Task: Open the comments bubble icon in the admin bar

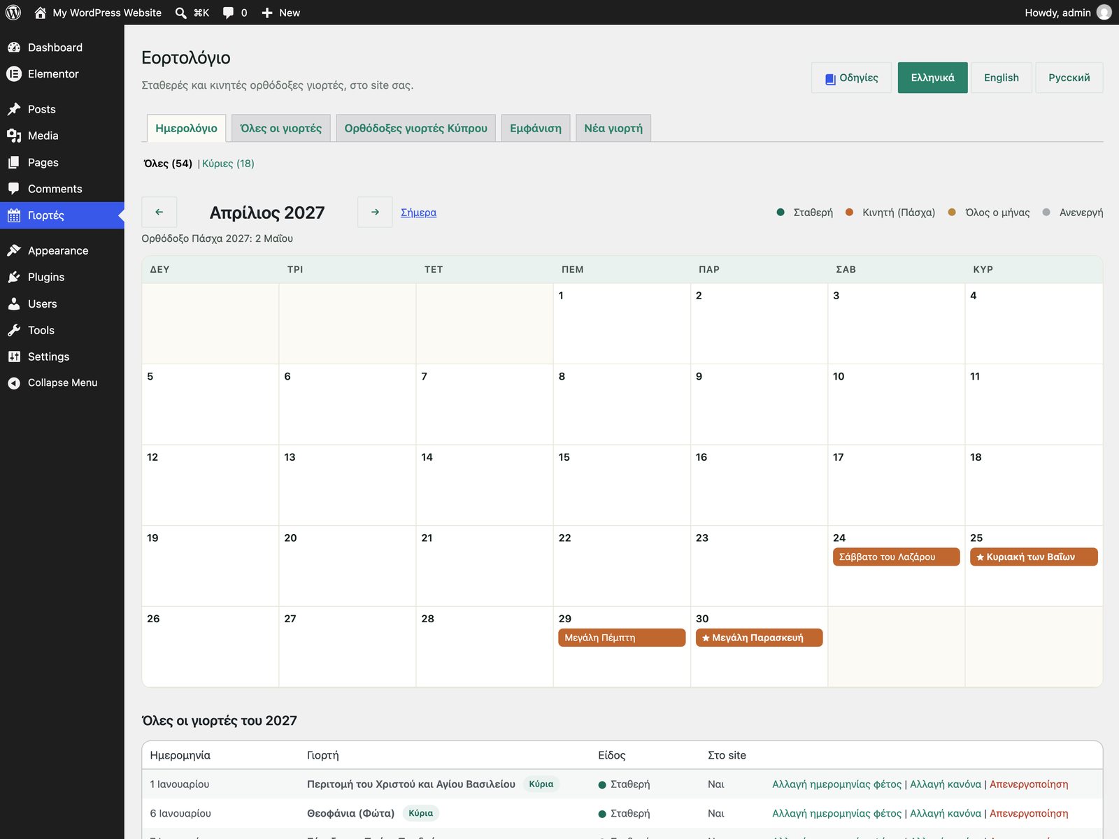Action: click(x=228, y=13)
